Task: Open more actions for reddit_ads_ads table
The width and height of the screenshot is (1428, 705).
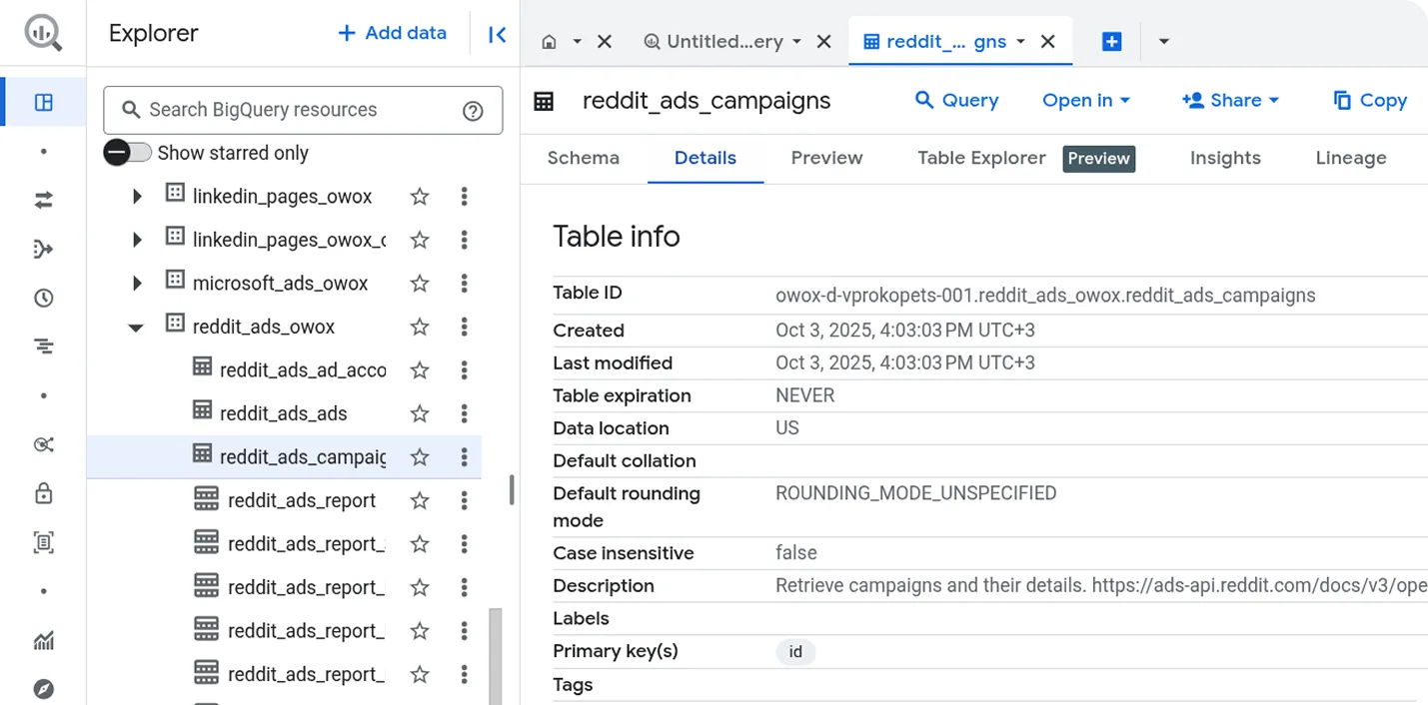Action: [x=464, y=413]
